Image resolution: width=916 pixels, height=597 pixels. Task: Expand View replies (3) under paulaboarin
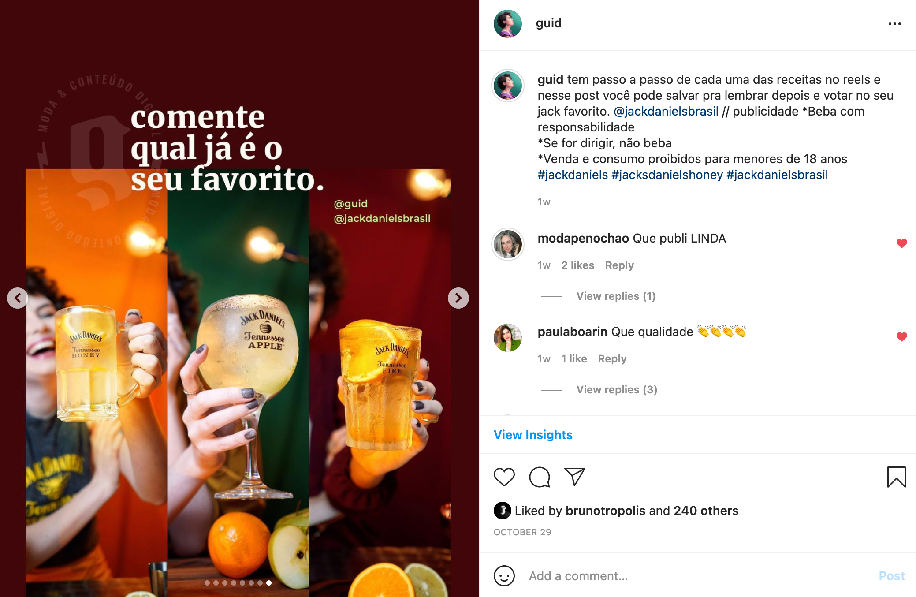617,390
